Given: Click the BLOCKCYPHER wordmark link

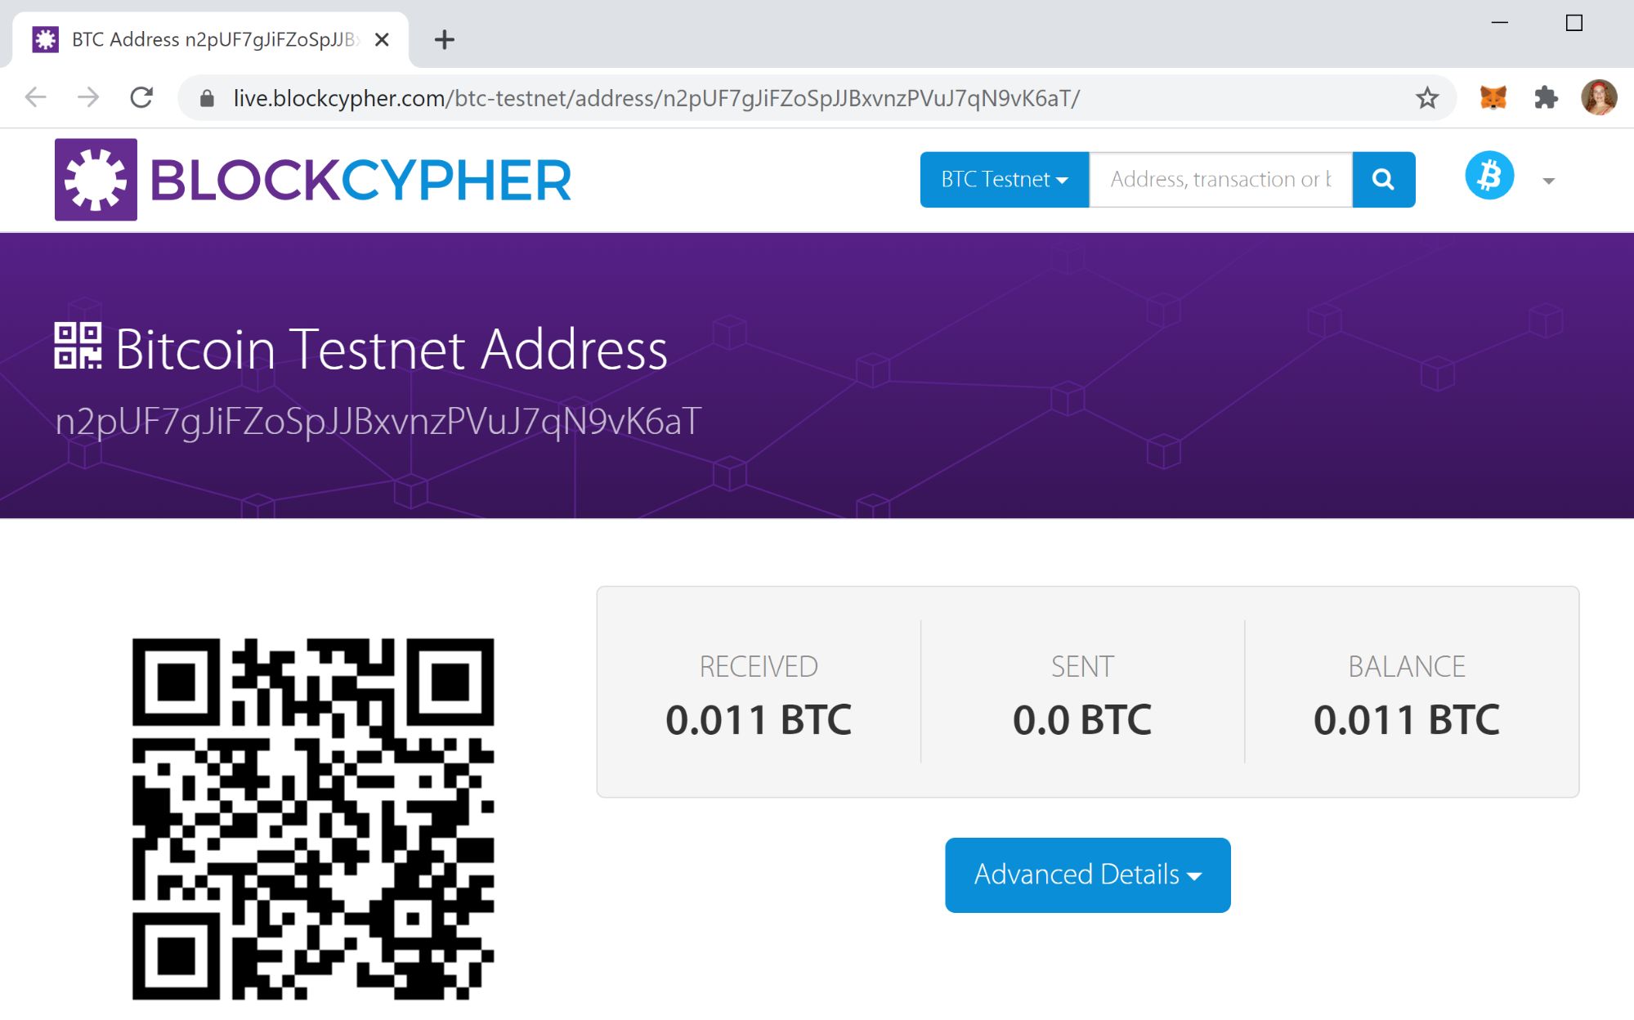Looking at the screenshot, I should [360, 180].
